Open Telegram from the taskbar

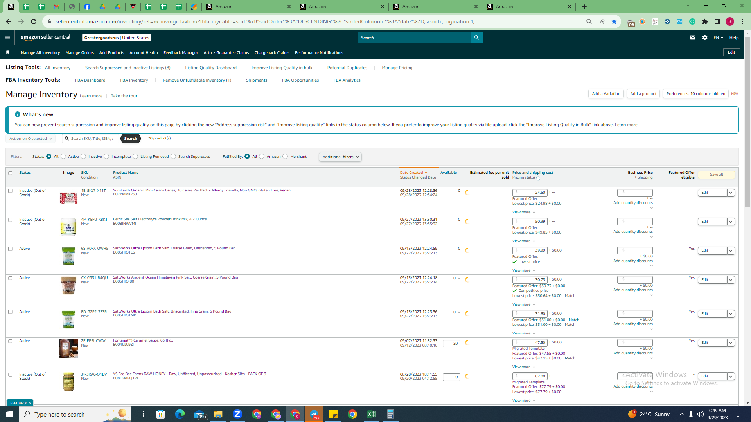click(x=314, y=414)
